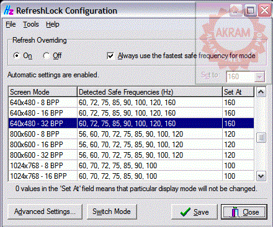Viewport: 273px width, 227px height.
Task: Open the File menu
Action: [11, 24]
